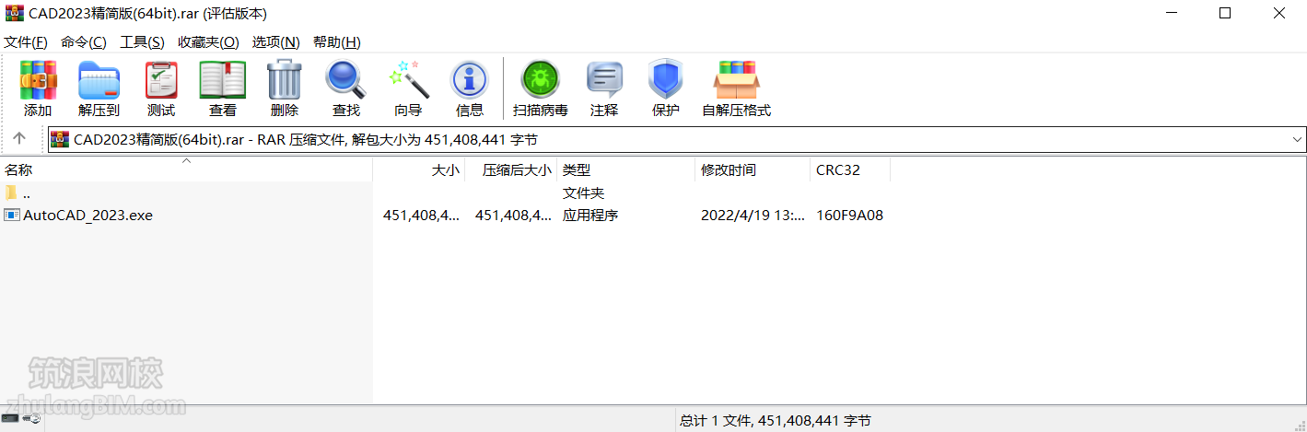Viewport: 1307px width, 432px height.
Task: Select the parent folder ".." row
Action: 445,193
